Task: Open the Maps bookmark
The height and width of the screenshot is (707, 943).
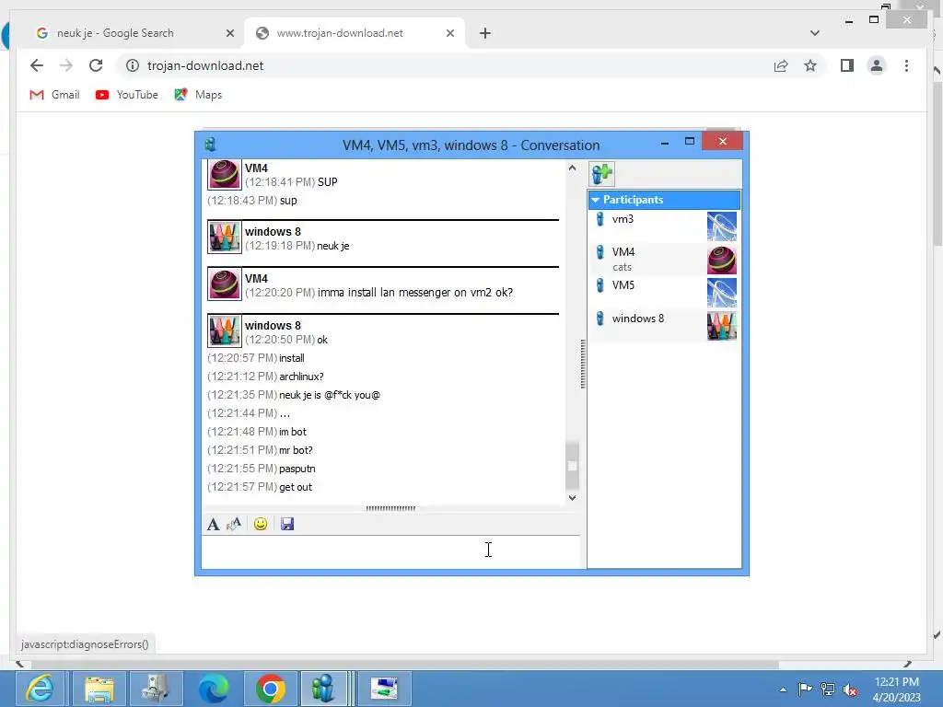Action: click(x=199, y=95)
